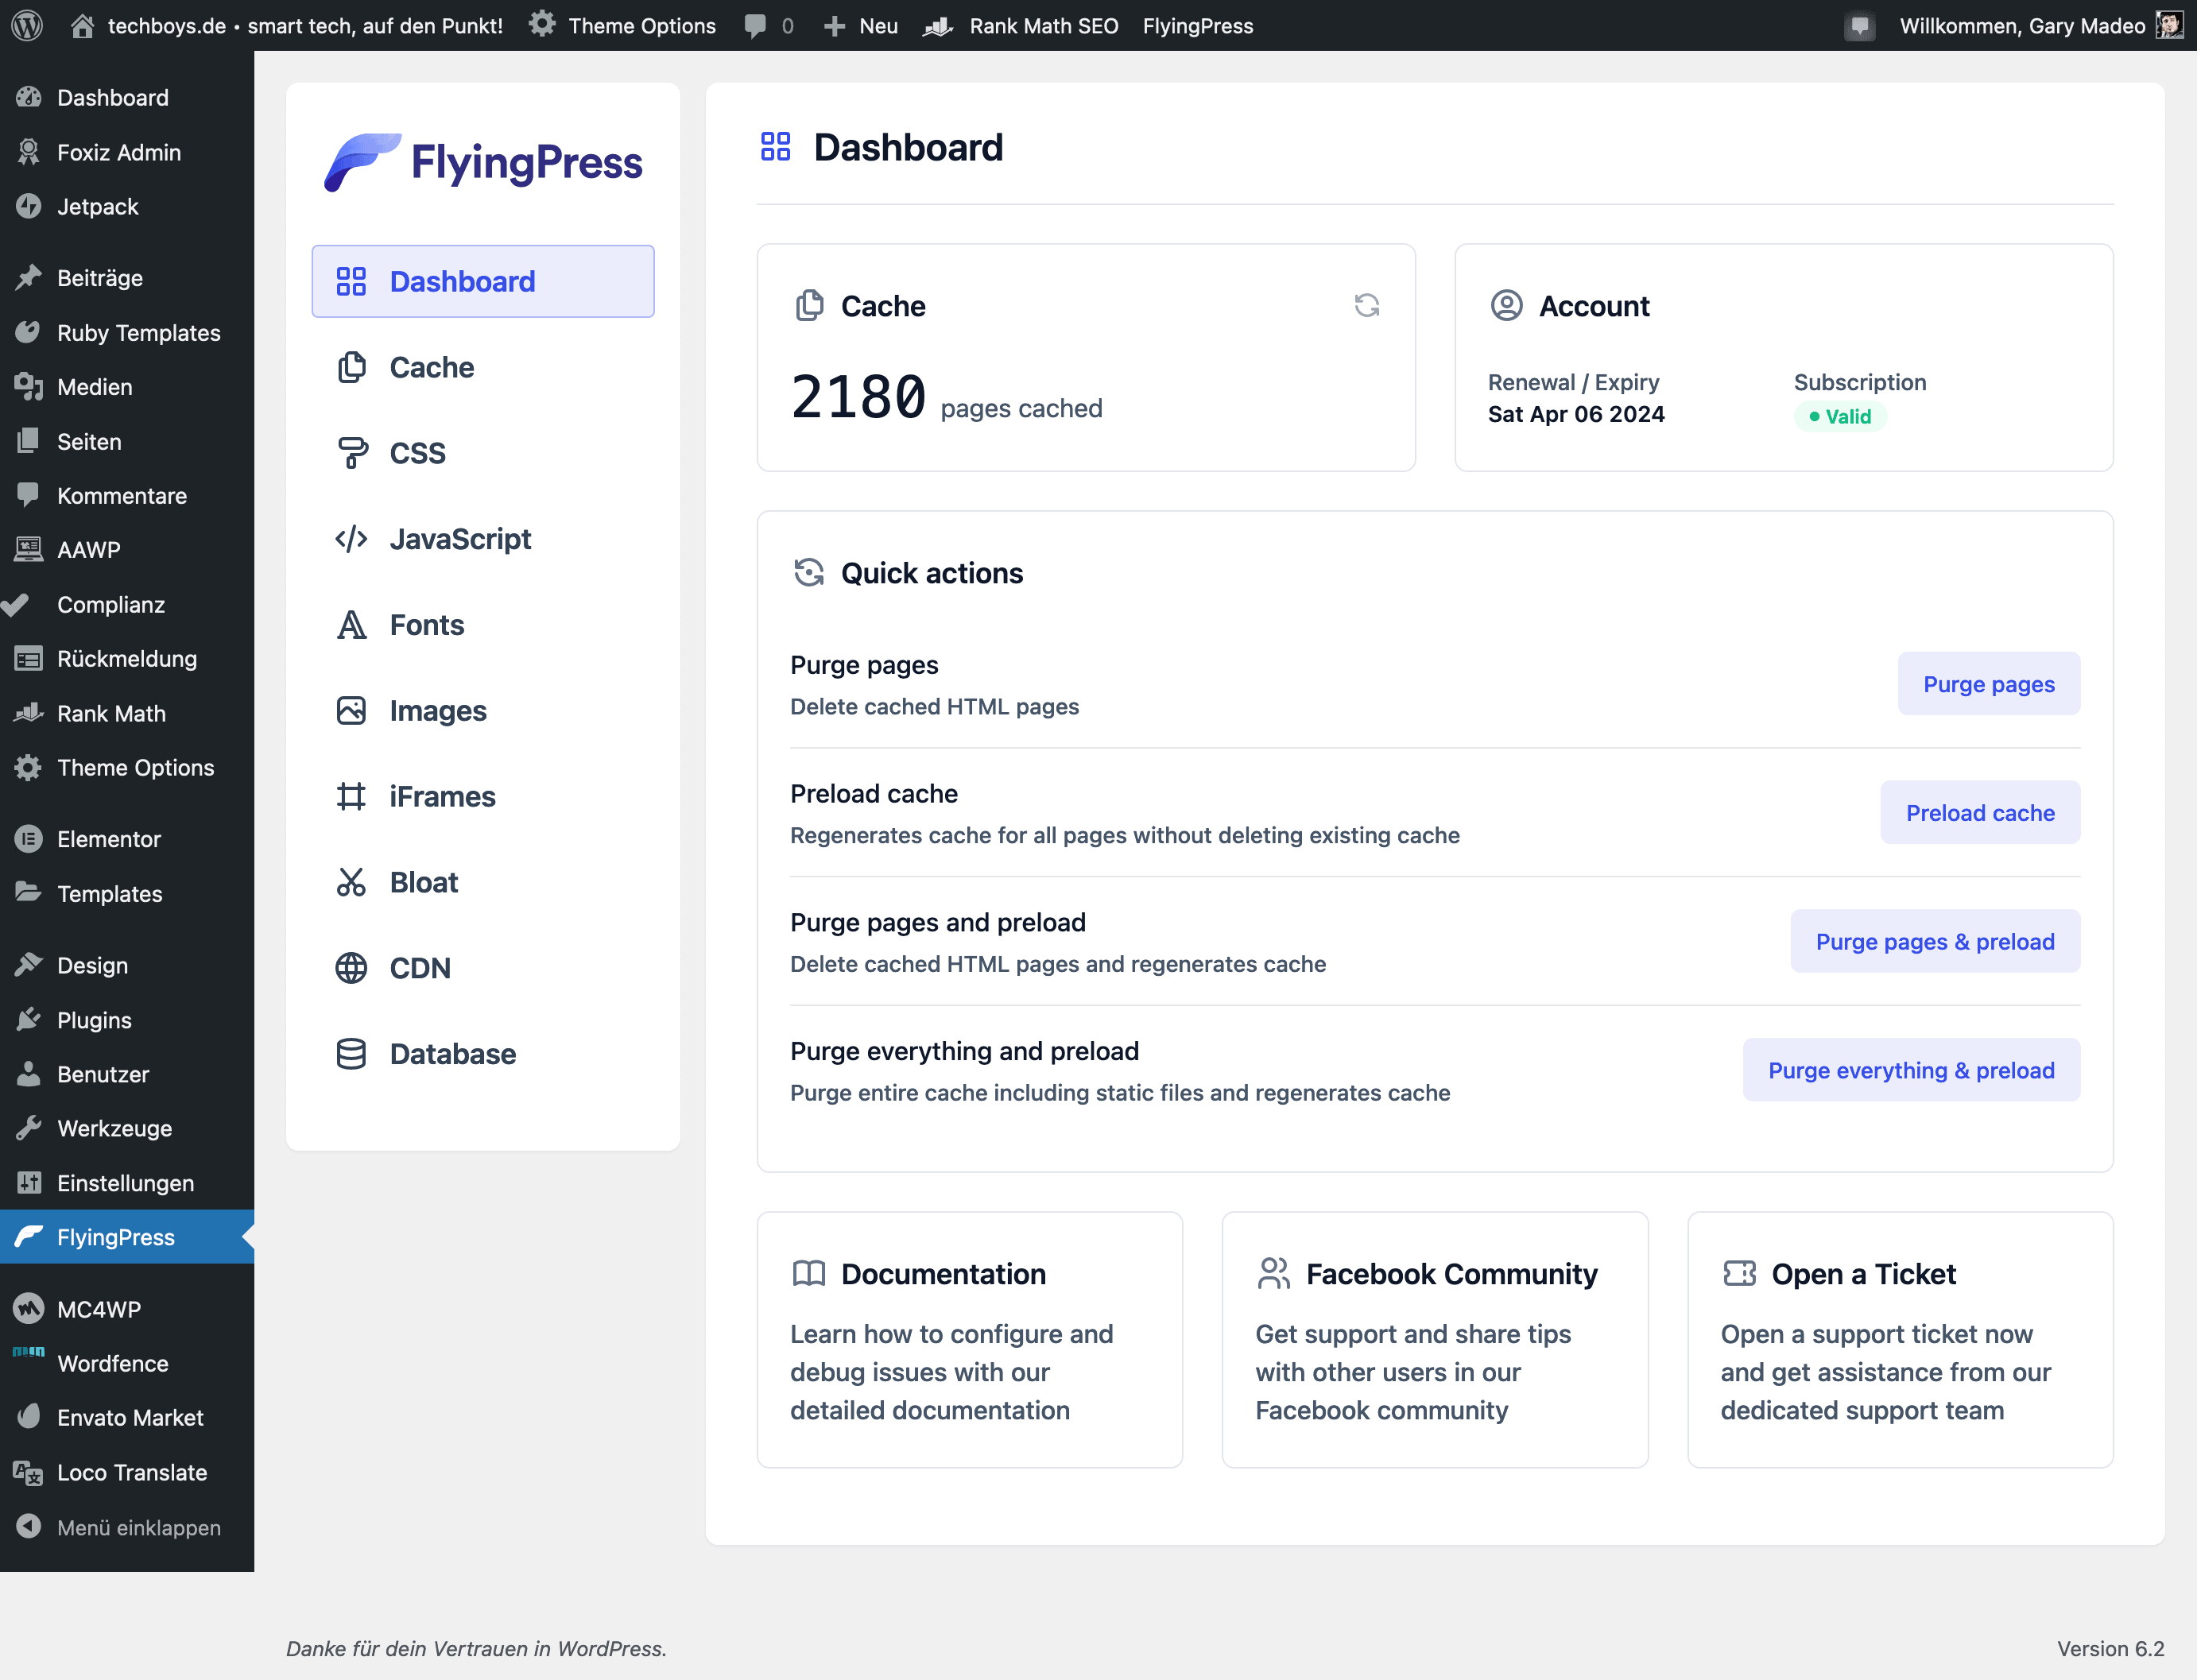Click the CDN globe icon

click(351, 968)
